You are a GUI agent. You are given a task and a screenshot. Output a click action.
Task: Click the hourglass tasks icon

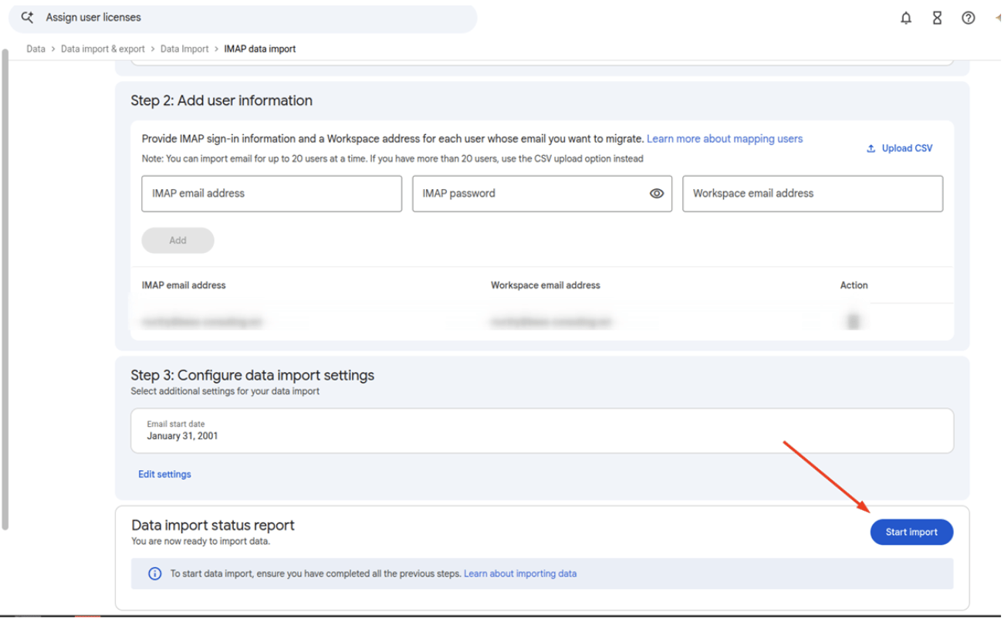[937, 18]
